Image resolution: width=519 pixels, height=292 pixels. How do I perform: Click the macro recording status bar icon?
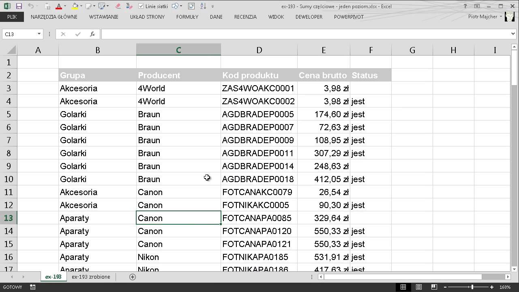pyautogui.click(x=33, y=287)
